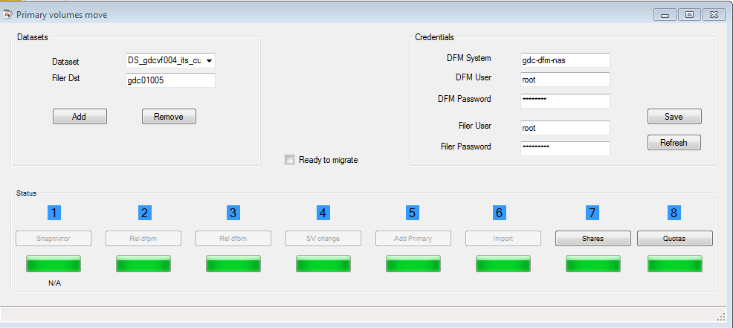Click the Filer Dst label

[x=66, y=78]
